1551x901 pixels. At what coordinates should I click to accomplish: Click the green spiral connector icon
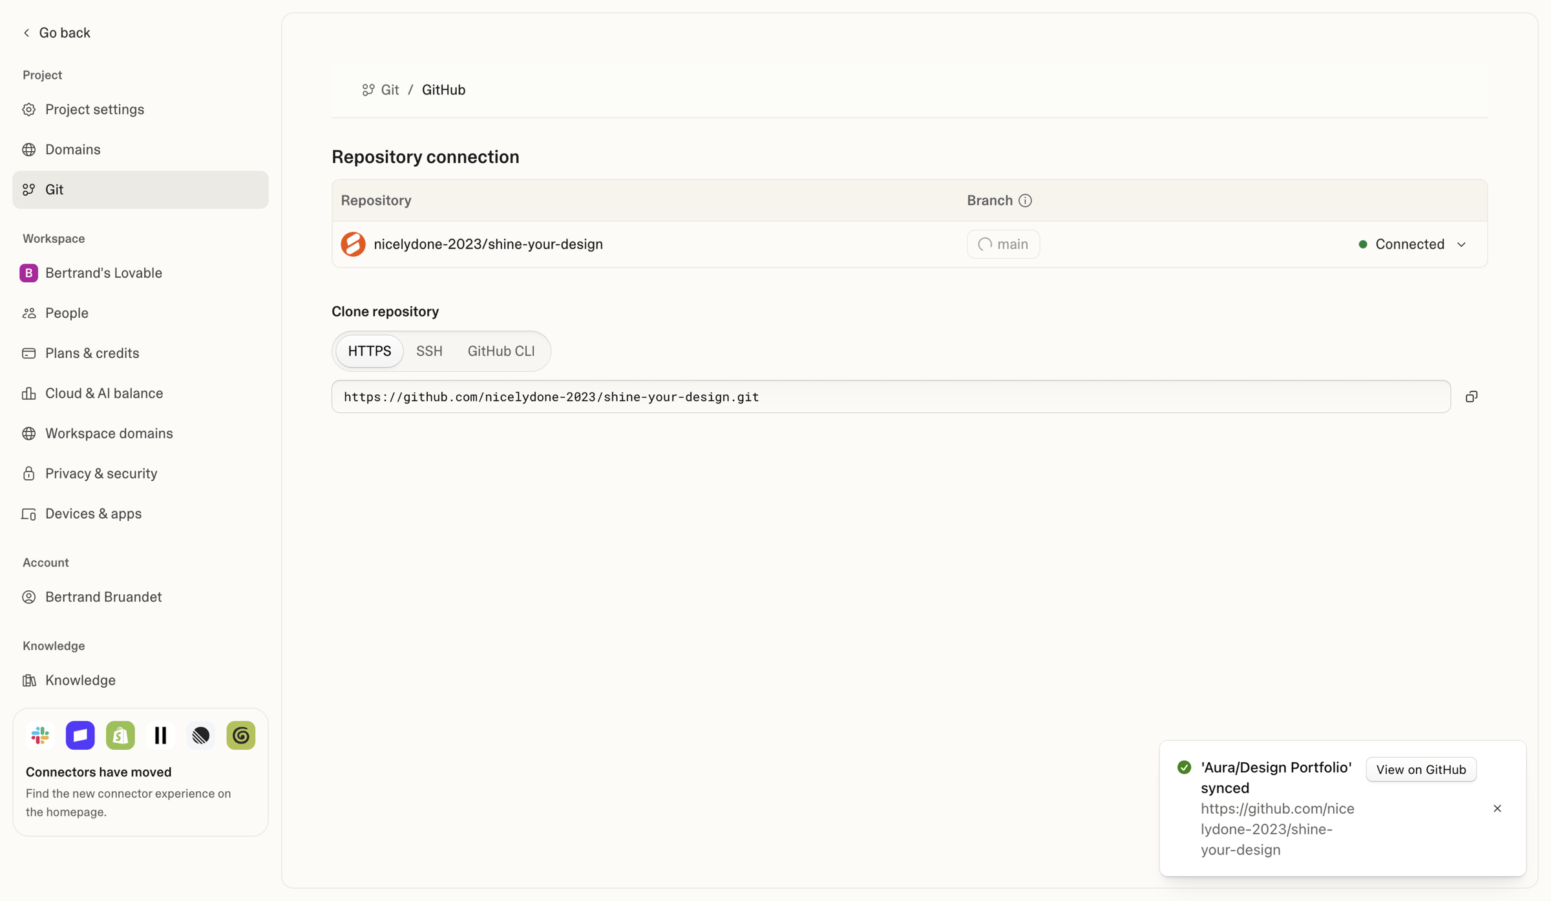[x=241, y=736]
